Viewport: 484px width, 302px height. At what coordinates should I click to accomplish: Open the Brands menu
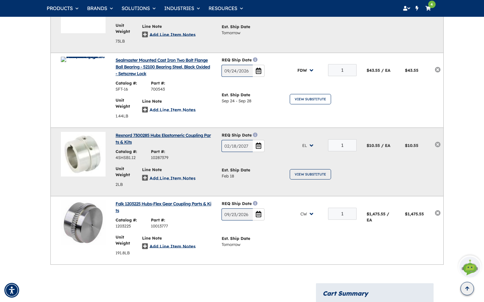[x=100, y=8]
